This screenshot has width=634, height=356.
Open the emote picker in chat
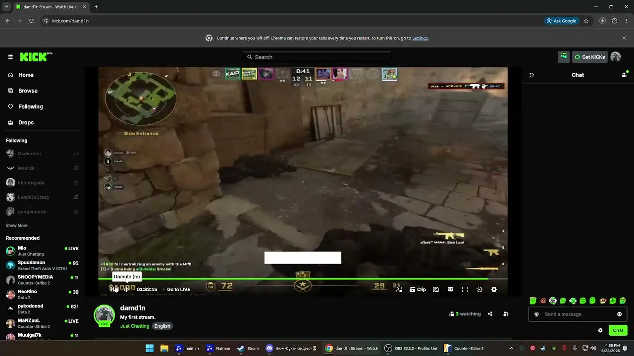coord(620,314)
